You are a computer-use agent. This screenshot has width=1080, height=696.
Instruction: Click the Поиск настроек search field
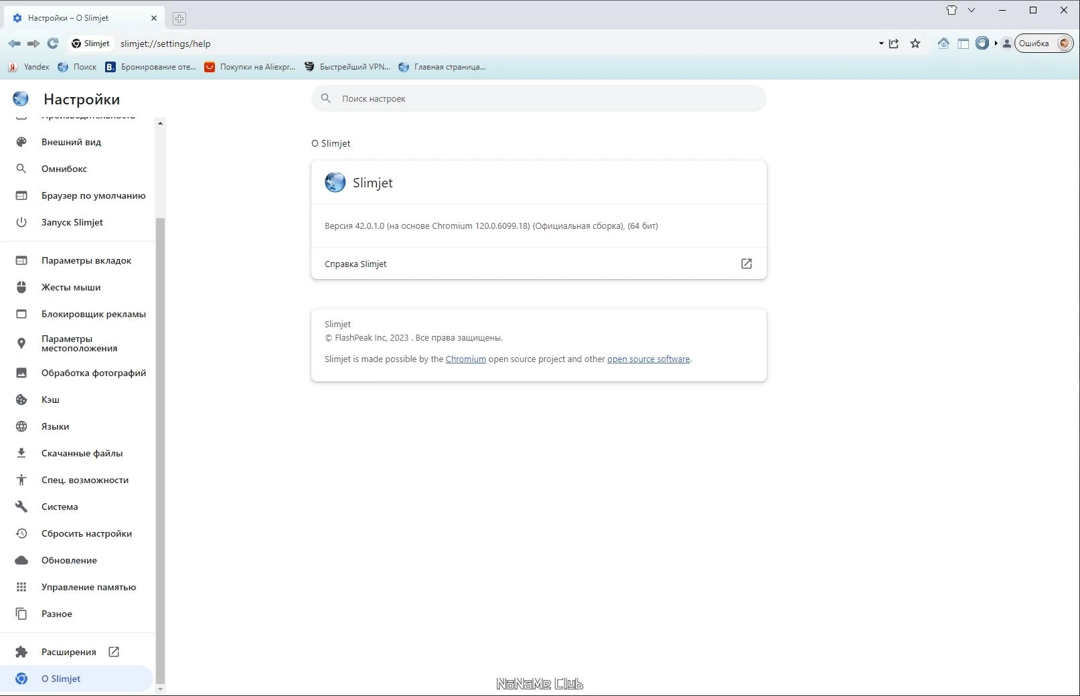[x=539, y=98]
